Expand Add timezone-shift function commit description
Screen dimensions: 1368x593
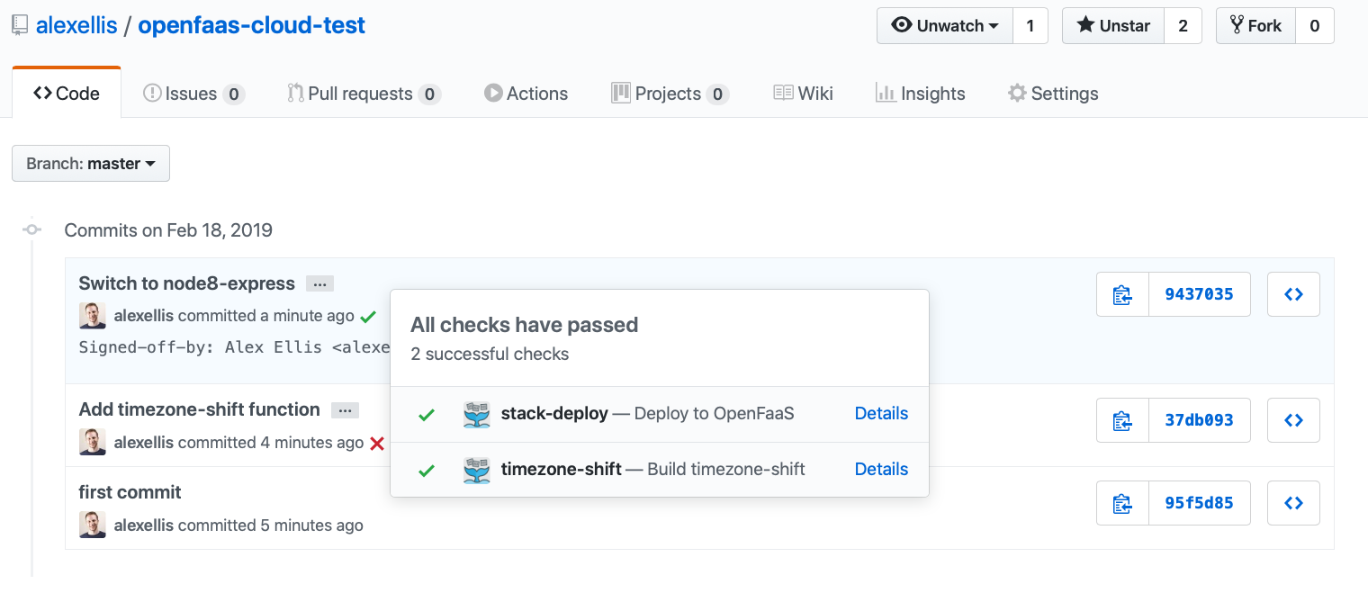(345, 410)
